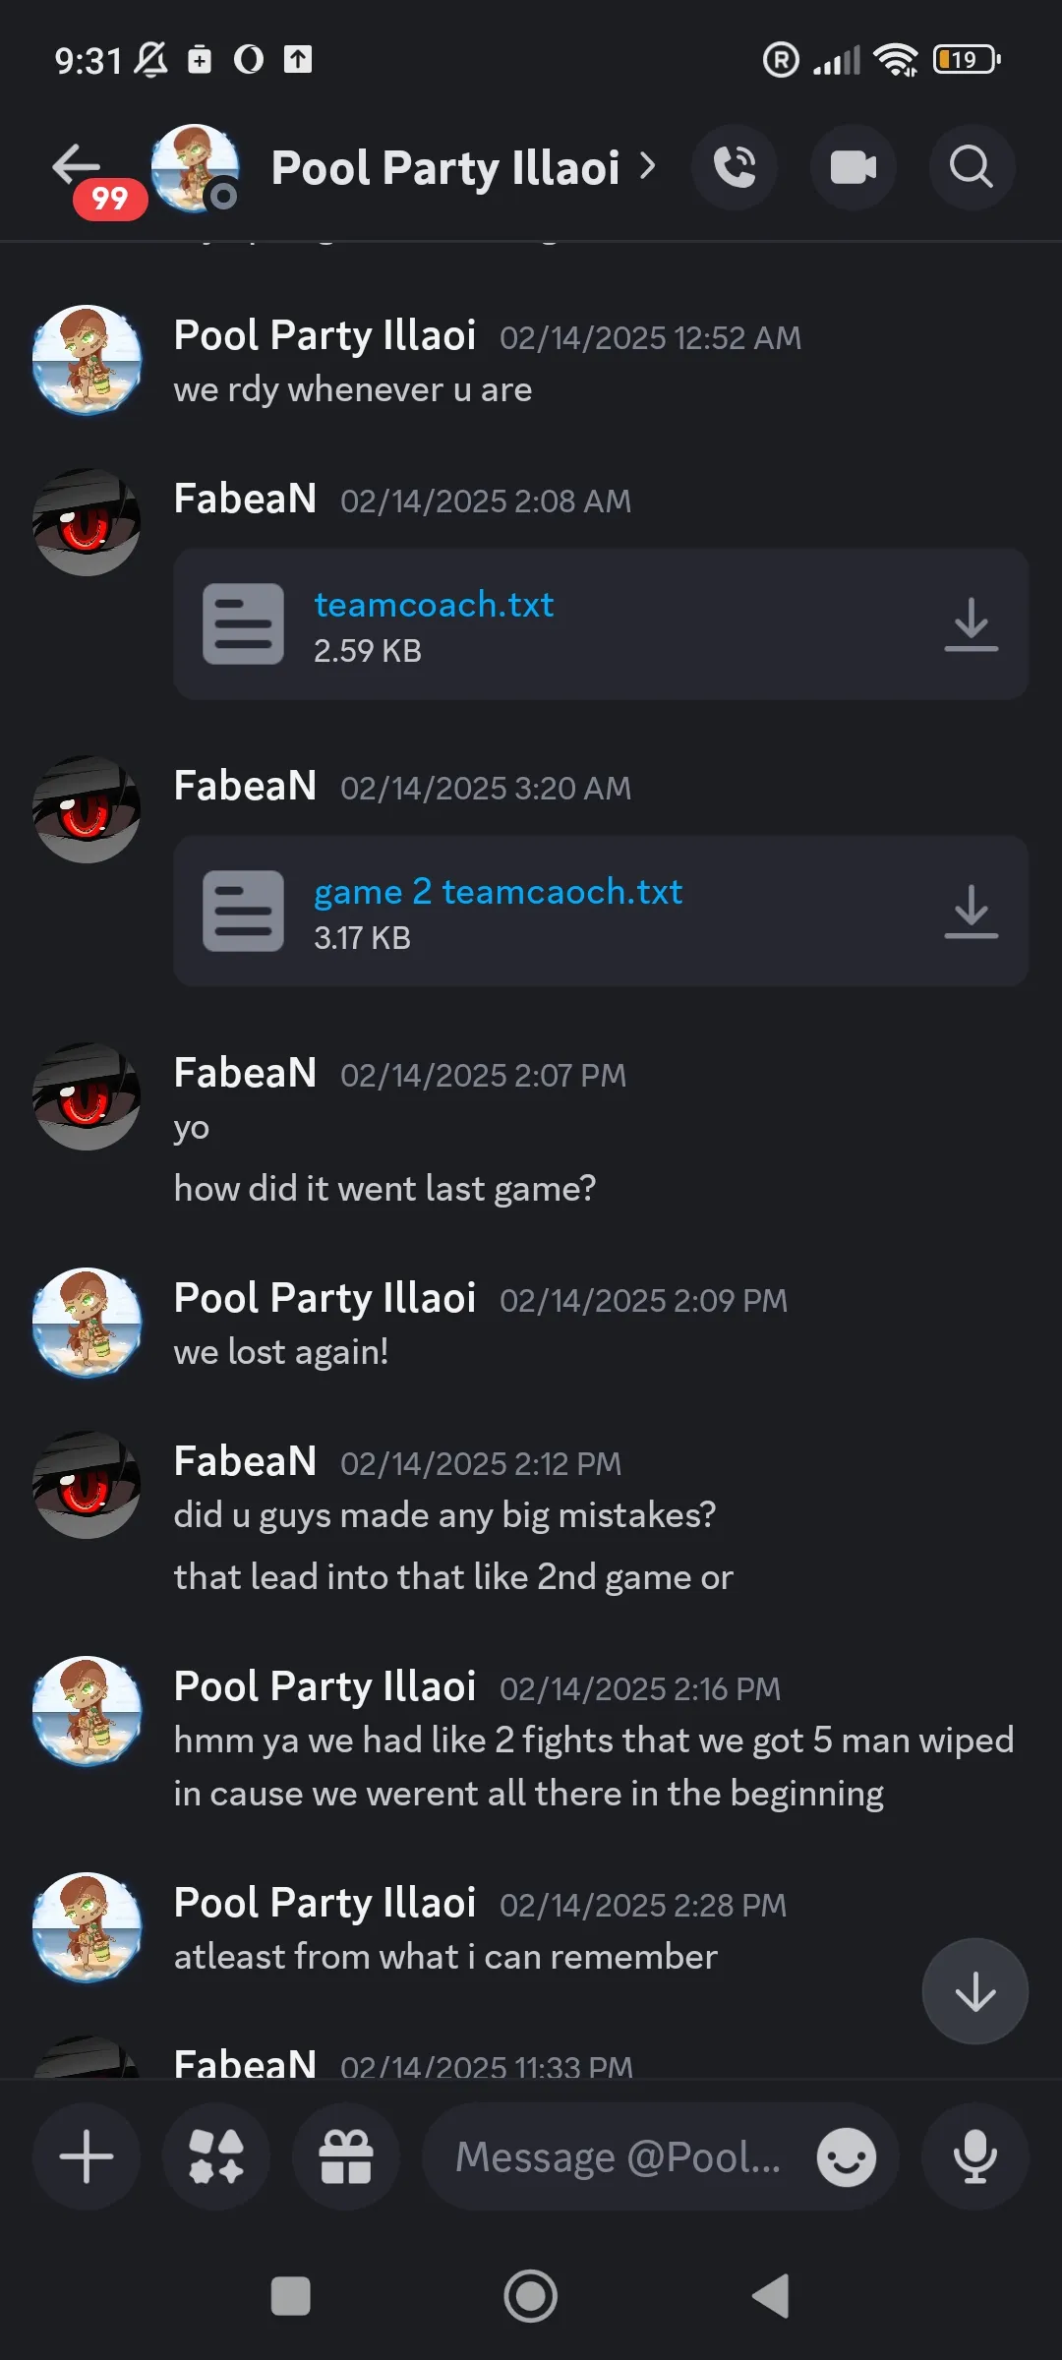The height and width of the screenshot is (2360, 1062).
Task: Open the game 2 teamcaoch.txt link
Action: click(498, 892)
